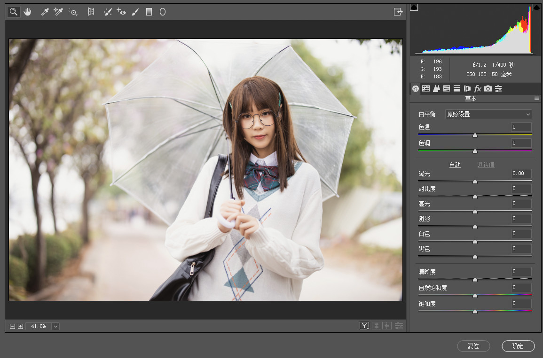Image resolution: width=543 pixels, height=358 pixels.
Task: Select the Red Eye Removal tool
Action: click(121, 12)
